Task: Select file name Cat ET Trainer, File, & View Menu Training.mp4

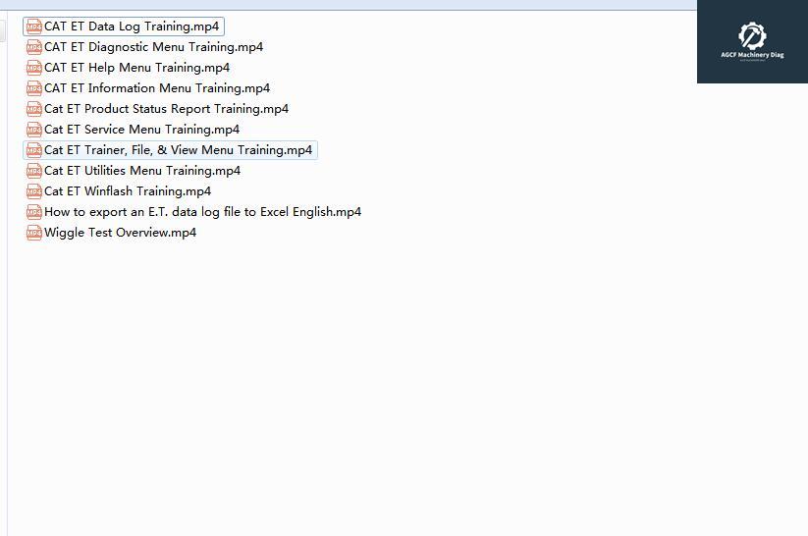Action: click(179, 150)
